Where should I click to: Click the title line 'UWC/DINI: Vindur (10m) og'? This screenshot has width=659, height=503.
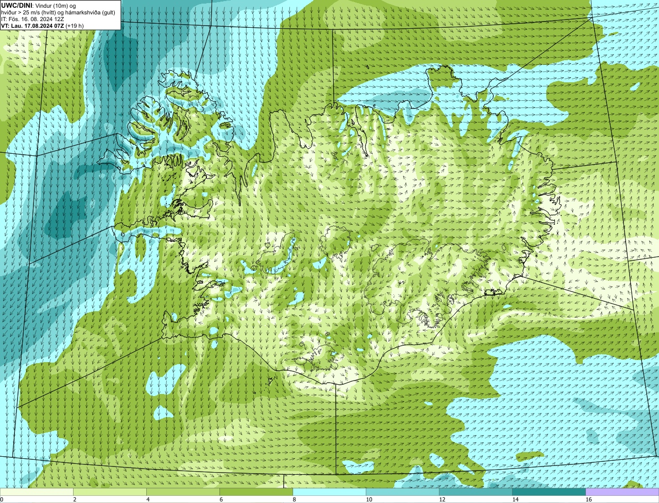coord(39,5)
